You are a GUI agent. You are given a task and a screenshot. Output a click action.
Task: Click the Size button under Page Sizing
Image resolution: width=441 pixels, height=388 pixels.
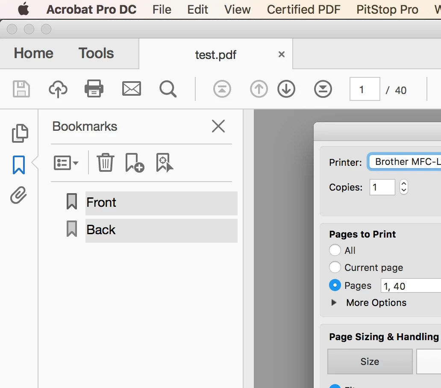(370, 361)
